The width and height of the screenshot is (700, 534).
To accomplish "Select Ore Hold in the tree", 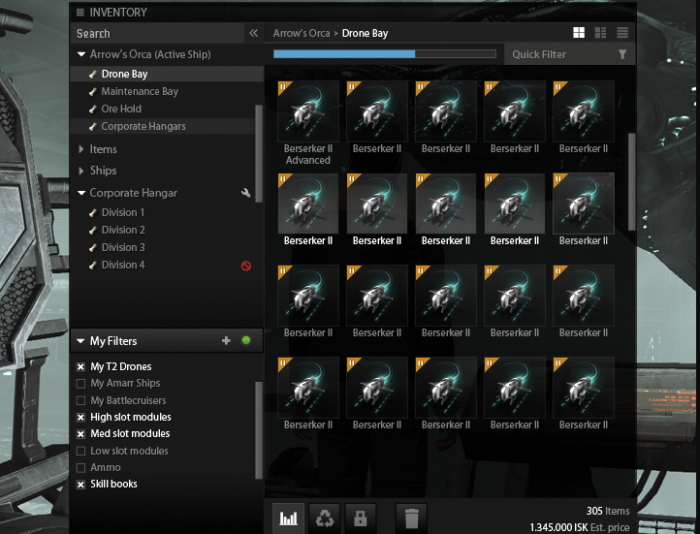I will click(121, 109).
